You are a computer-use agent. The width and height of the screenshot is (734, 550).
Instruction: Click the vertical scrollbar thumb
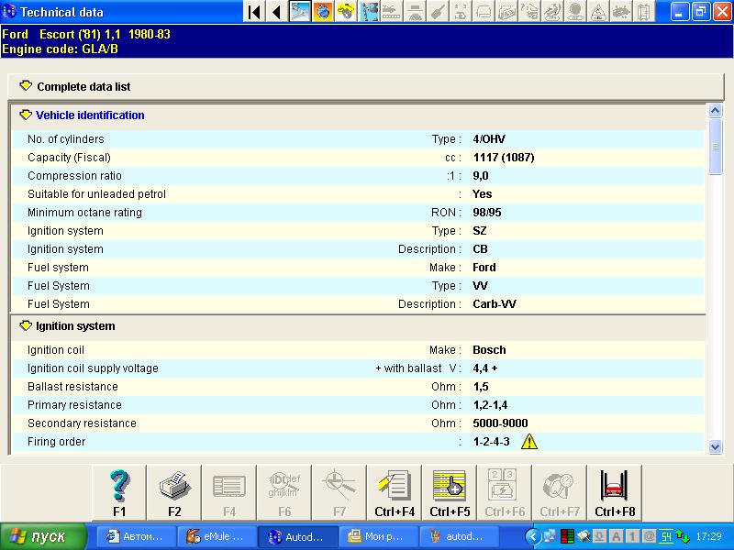point(715,147)
